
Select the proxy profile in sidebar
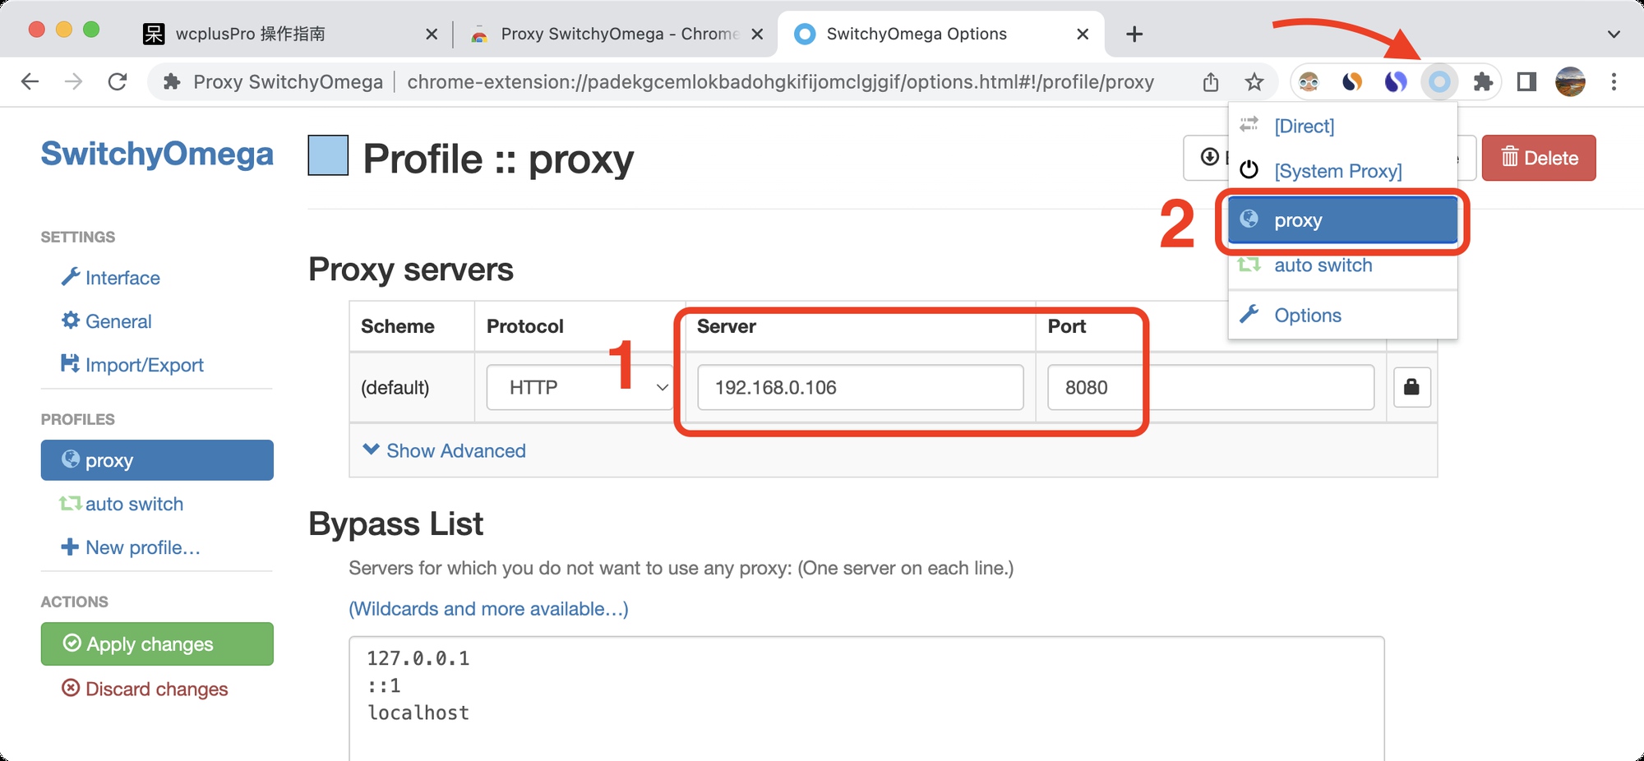(157, 460)
